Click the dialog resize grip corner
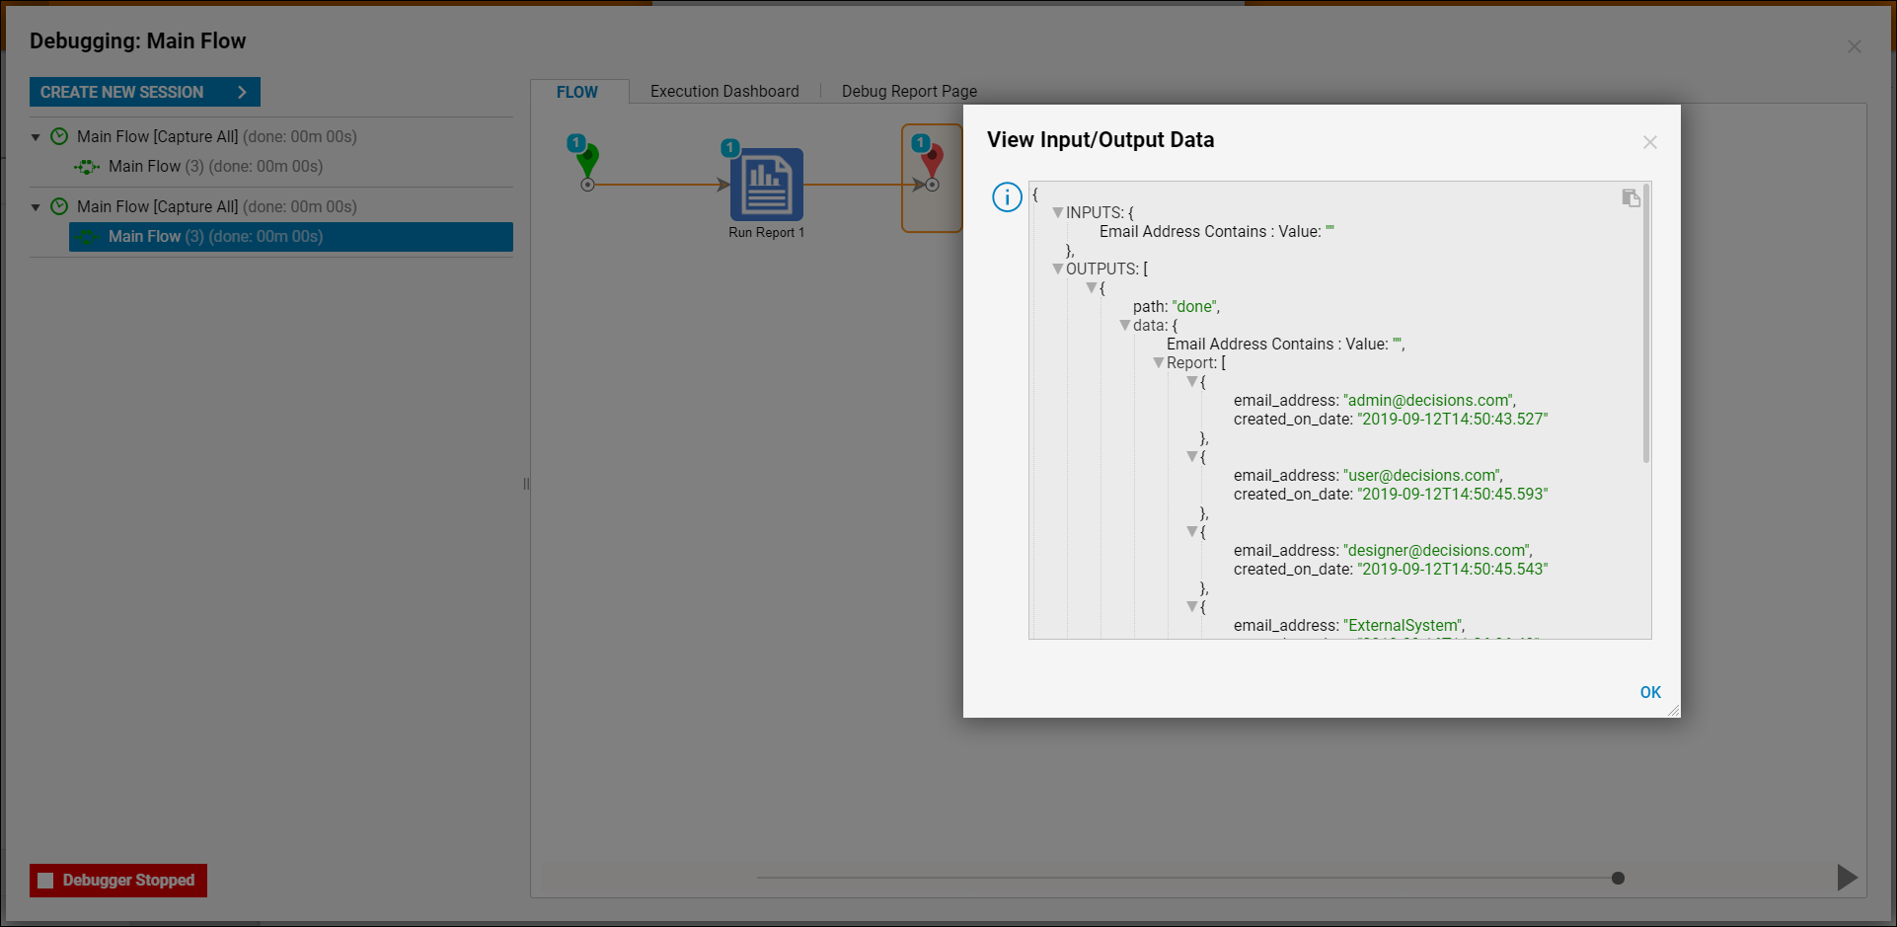This screenshot has width=1897, height=927. pos(1673,710)
